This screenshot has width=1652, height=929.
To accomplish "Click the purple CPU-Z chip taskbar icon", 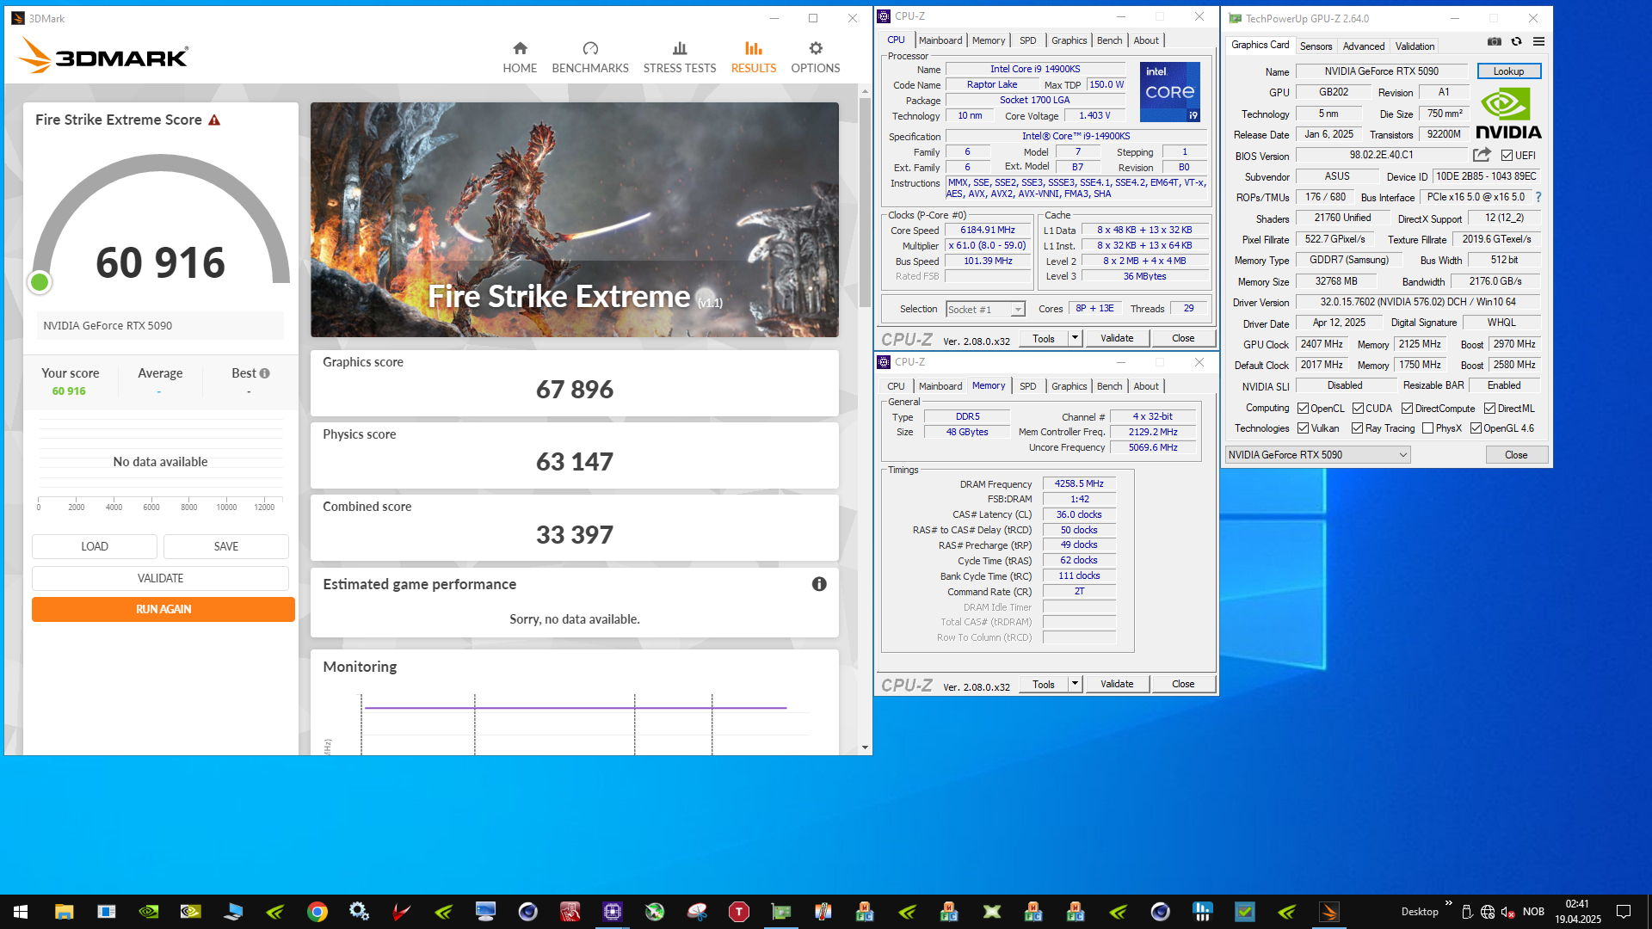I will (x=613, y=912).
